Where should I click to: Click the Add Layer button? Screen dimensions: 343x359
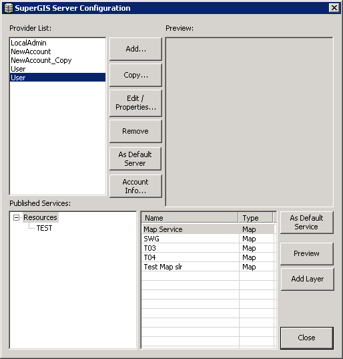pos(308,279)
